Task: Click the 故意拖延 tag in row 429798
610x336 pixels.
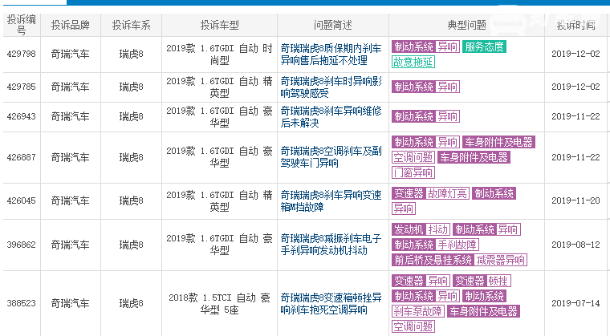Action: click(x=413, y=62)
